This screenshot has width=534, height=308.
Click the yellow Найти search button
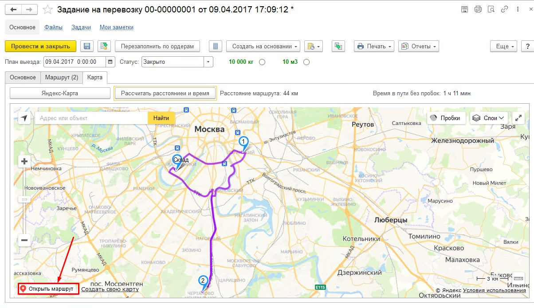(161, 118)
